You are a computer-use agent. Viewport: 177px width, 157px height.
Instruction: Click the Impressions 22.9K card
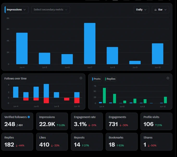(x=52, y=121)
